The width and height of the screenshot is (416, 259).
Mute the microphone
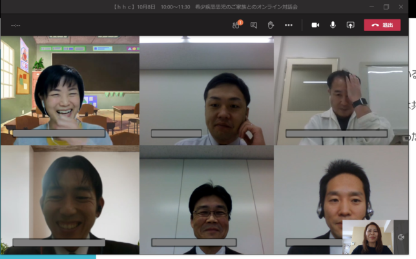tap(333, 25)
